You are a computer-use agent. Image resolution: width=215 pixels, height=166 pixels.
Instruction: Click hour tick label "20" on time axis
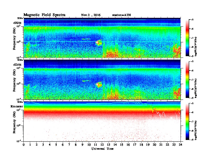tap(154, 145)
